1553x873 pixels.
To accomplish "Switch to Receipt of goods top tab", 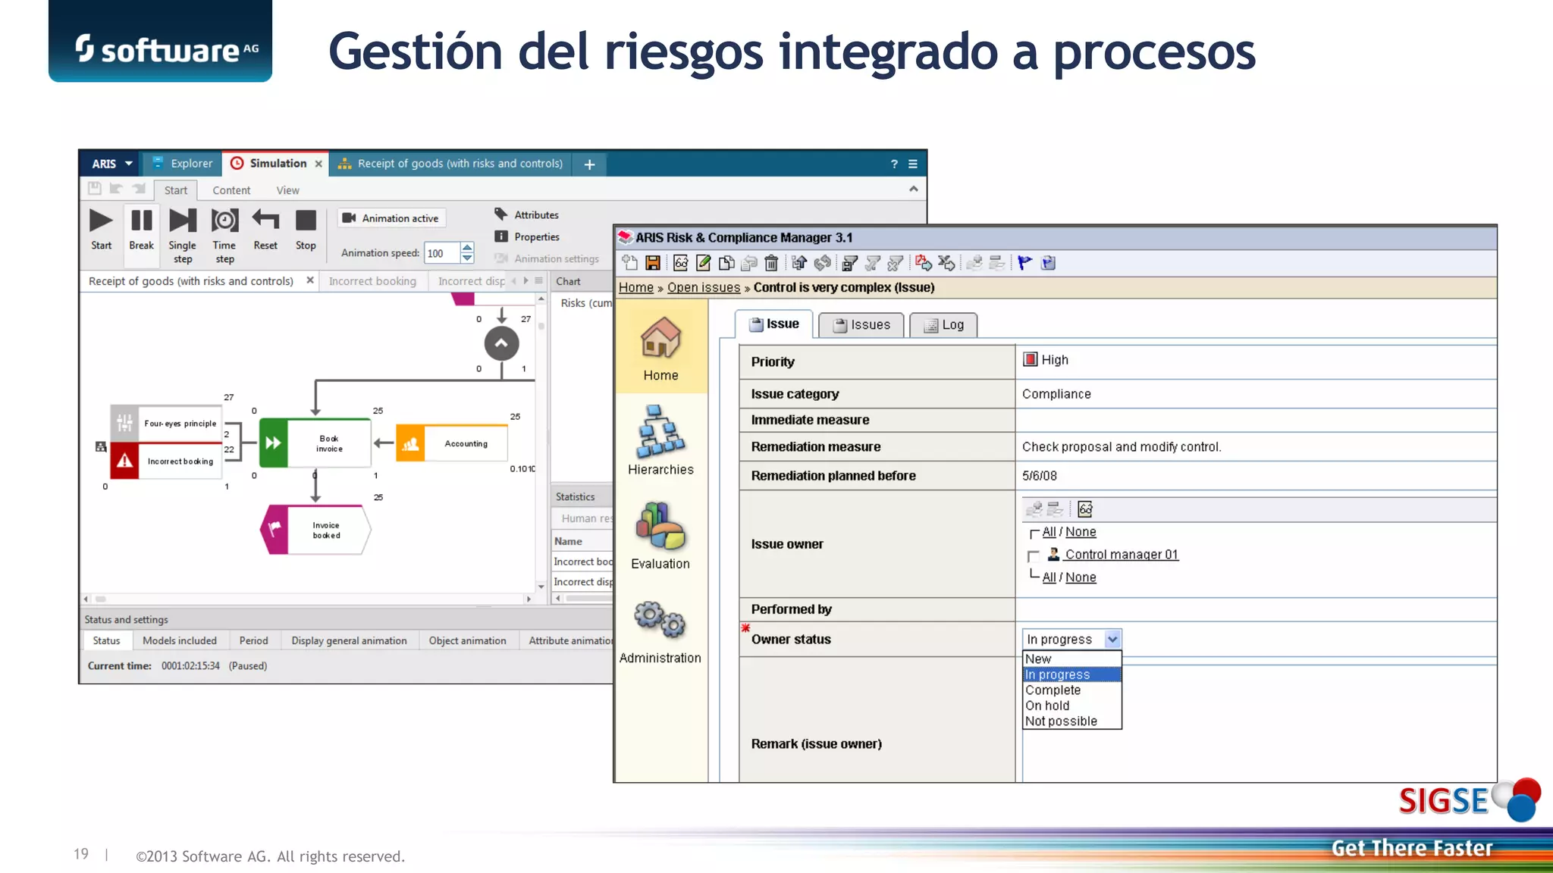I will 450,164.
